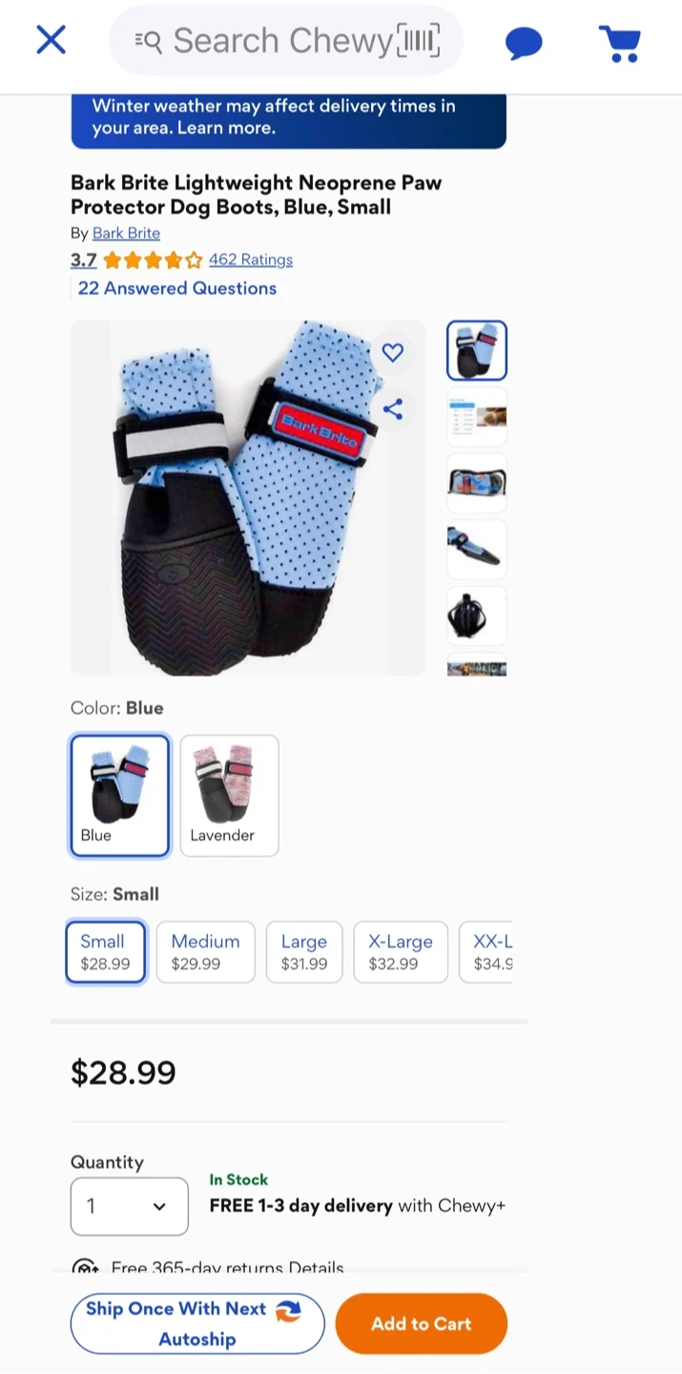The image size is (682, 1374).
Task: Choose the Large size at $31.99
Action: pos(304,951)
